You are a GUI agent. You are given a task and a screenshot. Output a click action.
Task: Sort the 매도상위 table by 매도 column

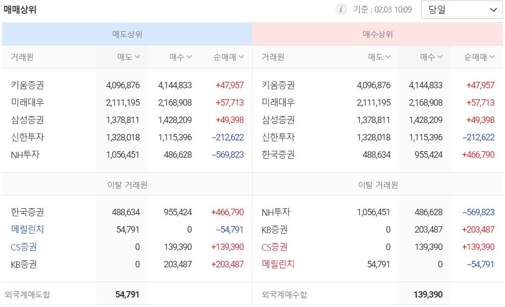point(128,57)
